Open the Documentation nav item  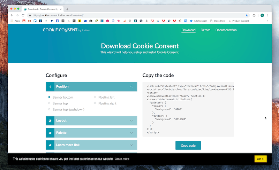[226, 30]
